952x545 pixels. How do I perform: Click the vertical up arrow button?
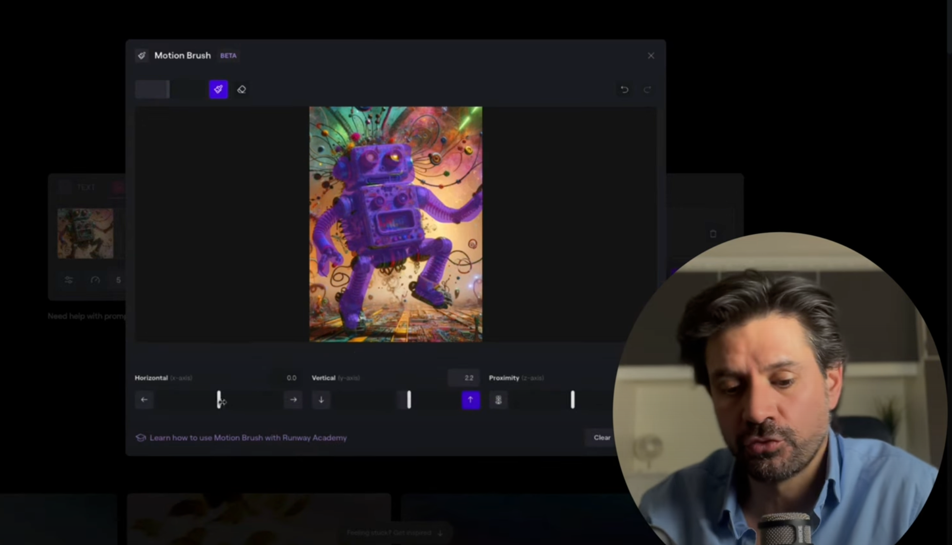[x=471, y=400]
